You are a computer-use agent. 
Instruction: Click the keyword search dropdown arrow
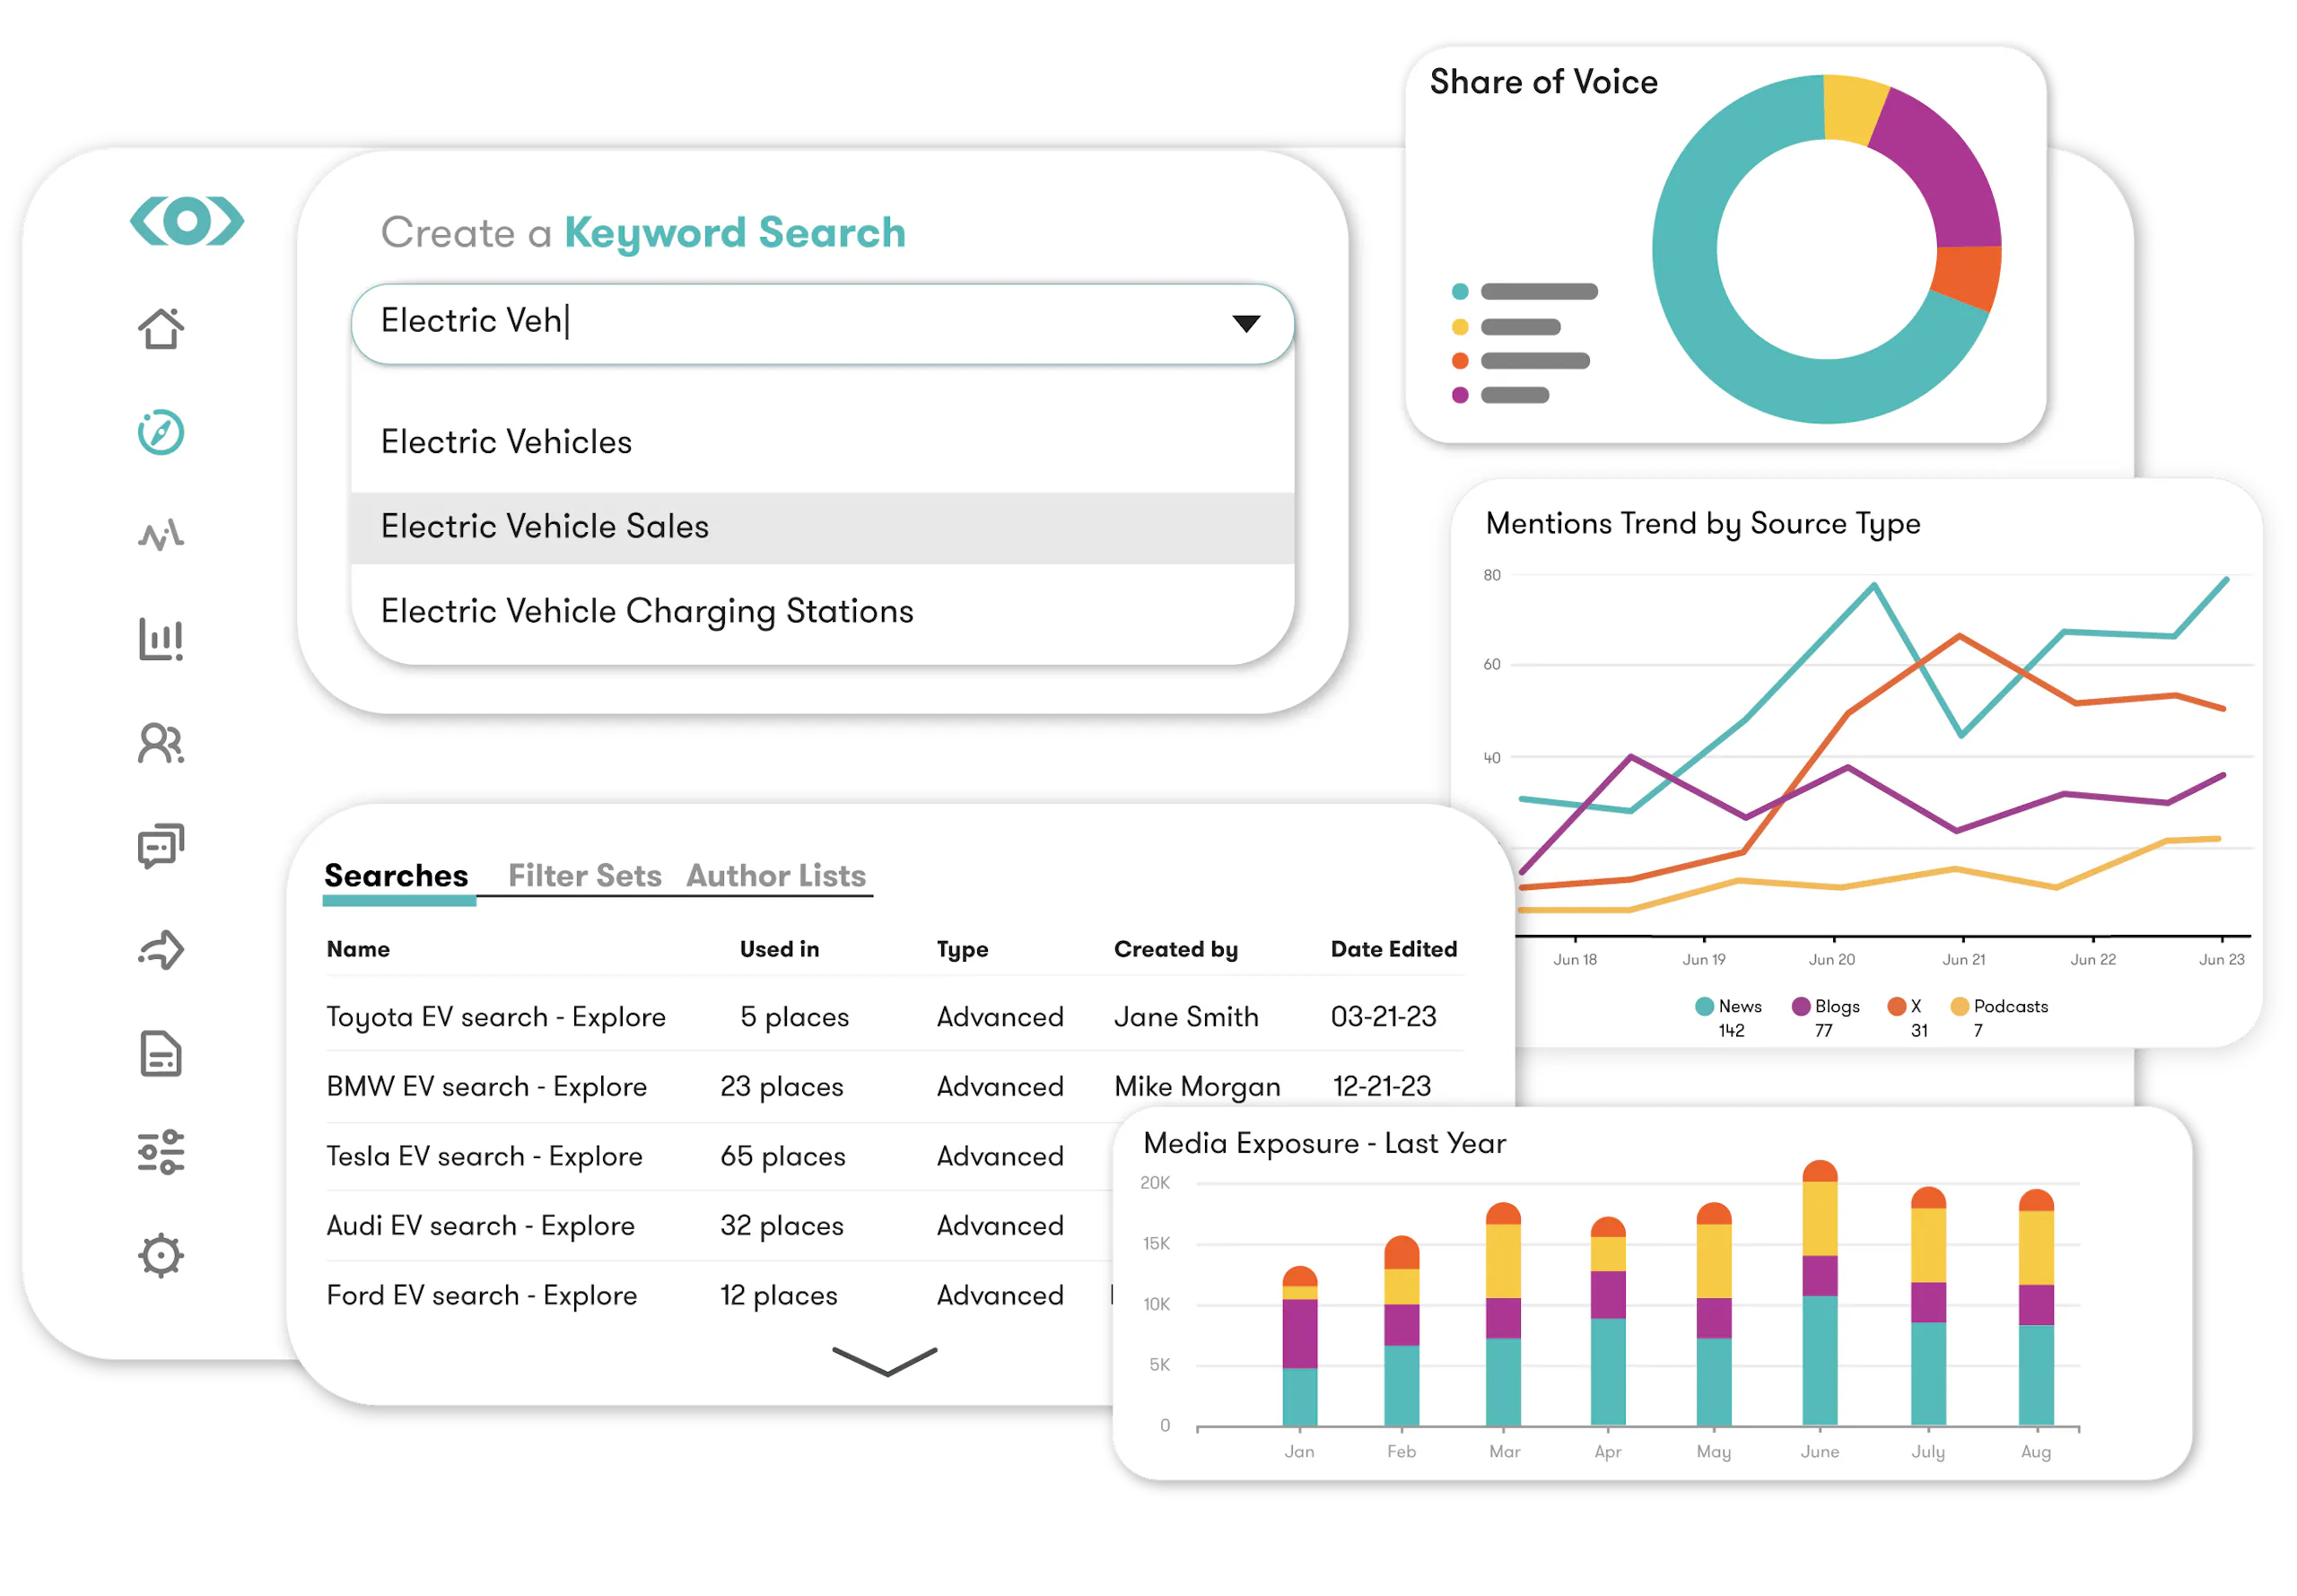coord(1246,323)
